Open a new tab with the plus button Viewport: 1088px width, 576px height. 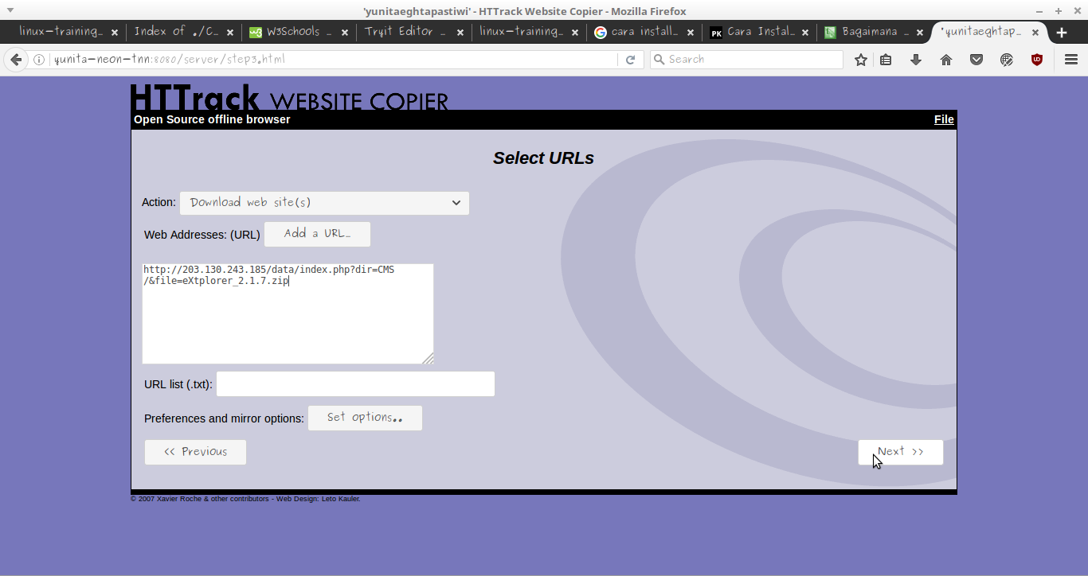pyautogui.click(x=1062, y=33)
